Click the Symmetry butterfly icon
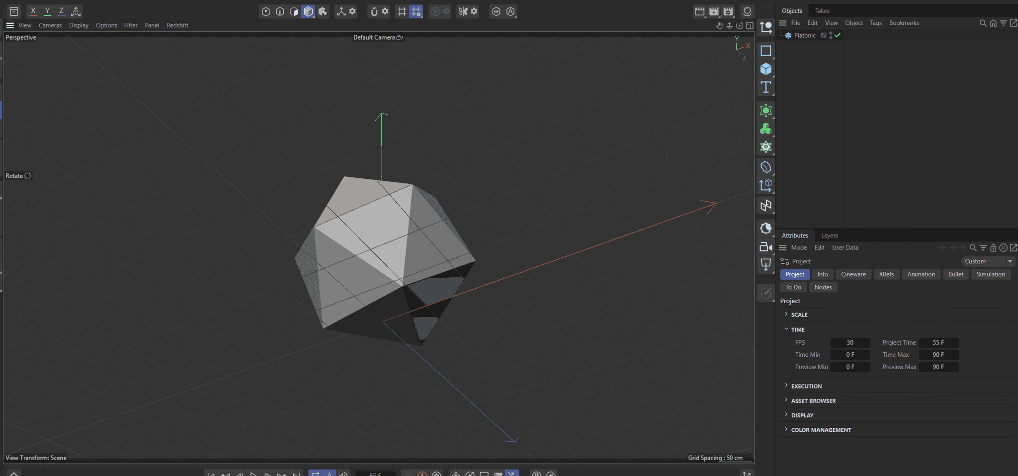This screenshot has height=476, width=1018. [463, 11]
